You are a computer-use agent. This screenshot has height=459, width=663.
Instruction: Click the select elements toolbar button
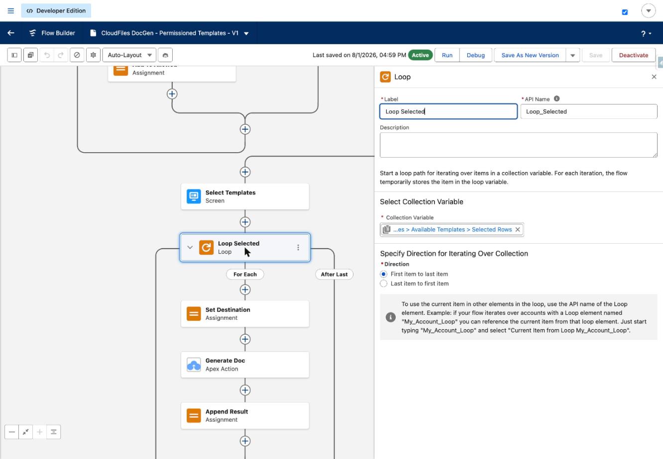30,55
